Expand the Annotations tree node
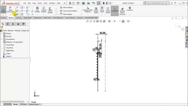 click(x=1, y=39)
